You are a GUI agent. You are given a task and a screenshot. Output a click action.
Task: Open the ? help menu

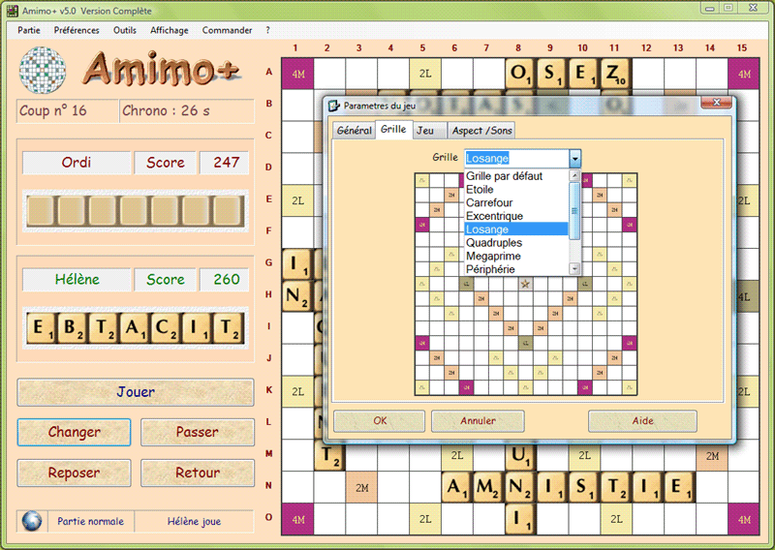[268, 30]
